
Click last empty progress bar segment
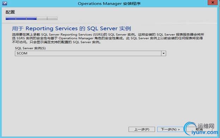click(52, 18)
